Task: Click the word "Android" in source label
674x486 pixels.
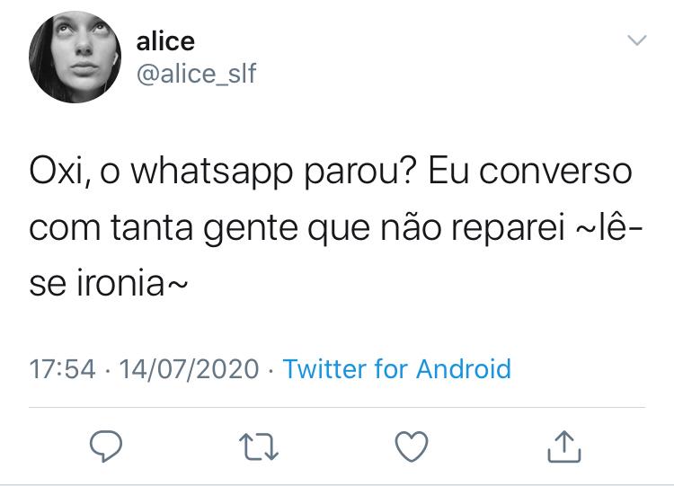Action: pos(464,368)
